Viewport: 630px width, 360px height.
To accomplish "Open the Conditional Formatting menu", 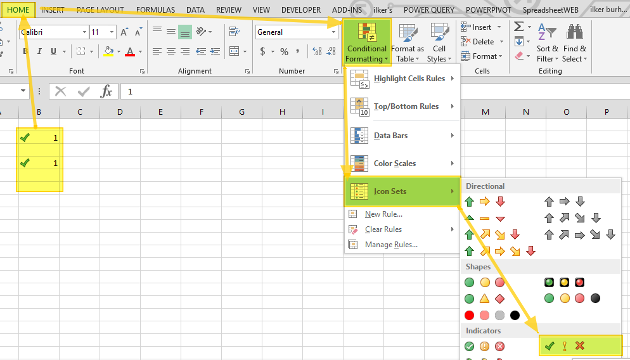I will point(367,42).
